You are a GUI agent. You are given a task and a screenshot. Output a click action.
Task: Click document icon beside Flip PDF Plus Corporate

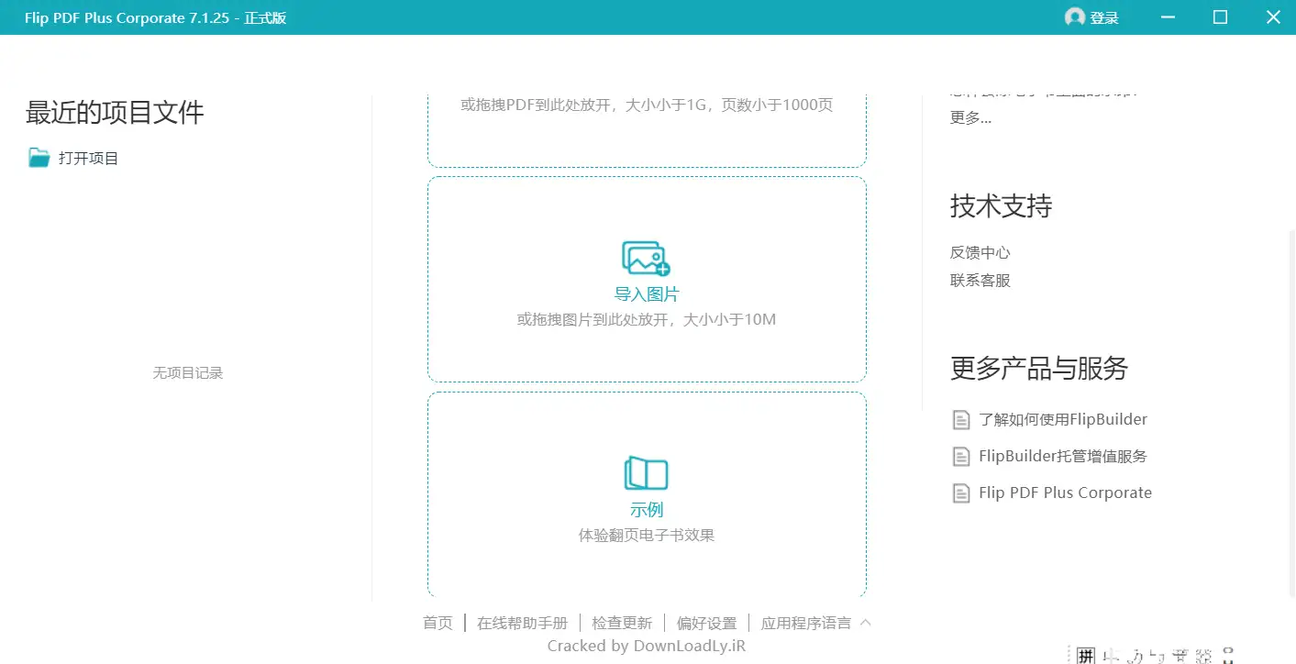pyautogui.click(x=960, y=493)
